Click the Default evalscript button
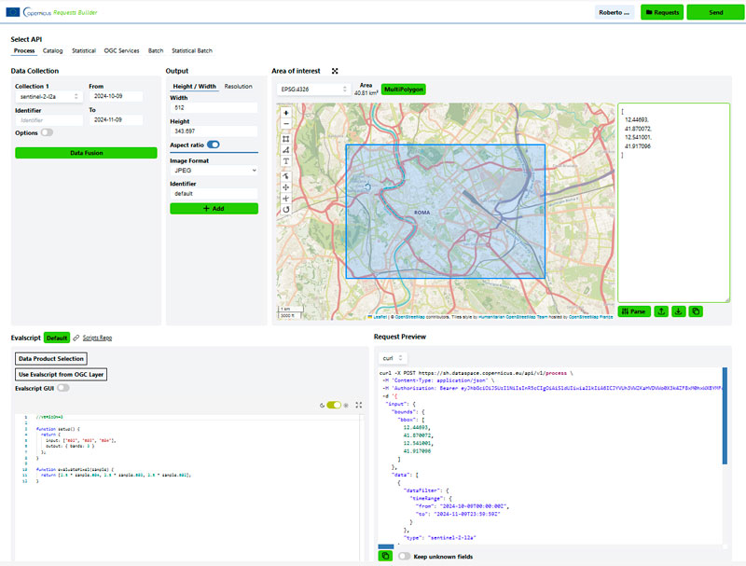This screenshot has width=746, height=566. (x=57, y=338)
